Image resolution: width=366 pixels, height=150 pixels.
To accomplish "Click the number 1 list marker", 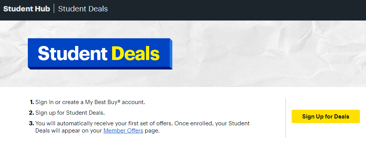I will pyautogui.click(x=32, y=102).
